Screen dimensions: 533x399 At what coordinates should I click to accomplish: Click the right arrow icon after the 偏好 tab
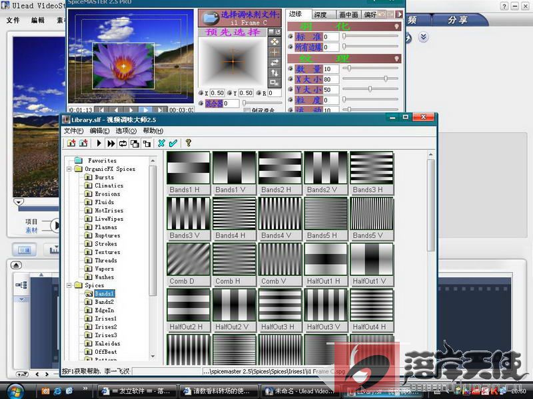pyautogui.click(x=399, y=14)
